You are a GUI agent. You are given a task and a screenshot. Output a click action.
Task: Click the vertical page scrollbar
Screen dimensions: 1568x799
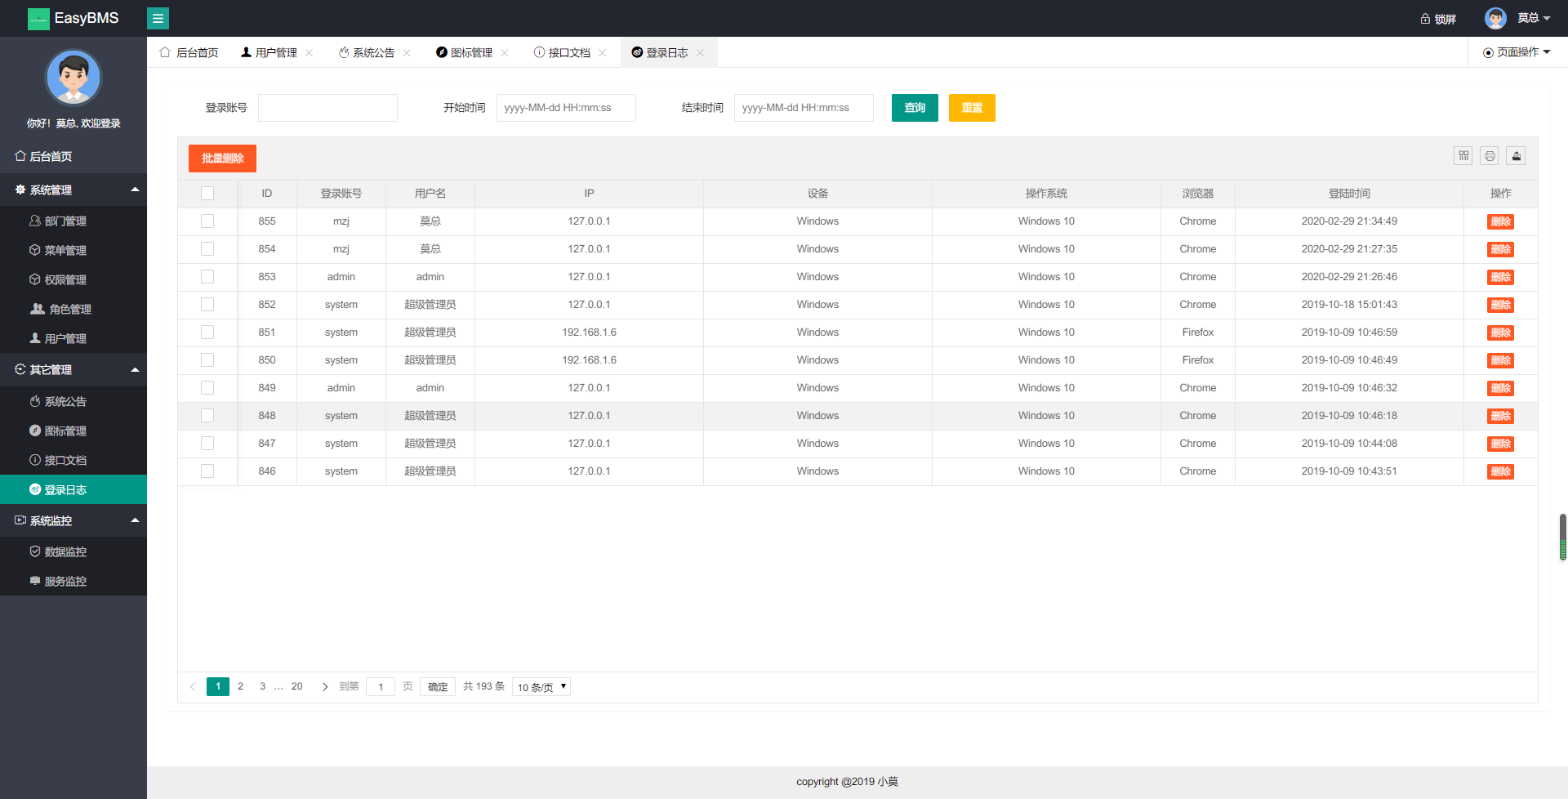point(1562,537)
